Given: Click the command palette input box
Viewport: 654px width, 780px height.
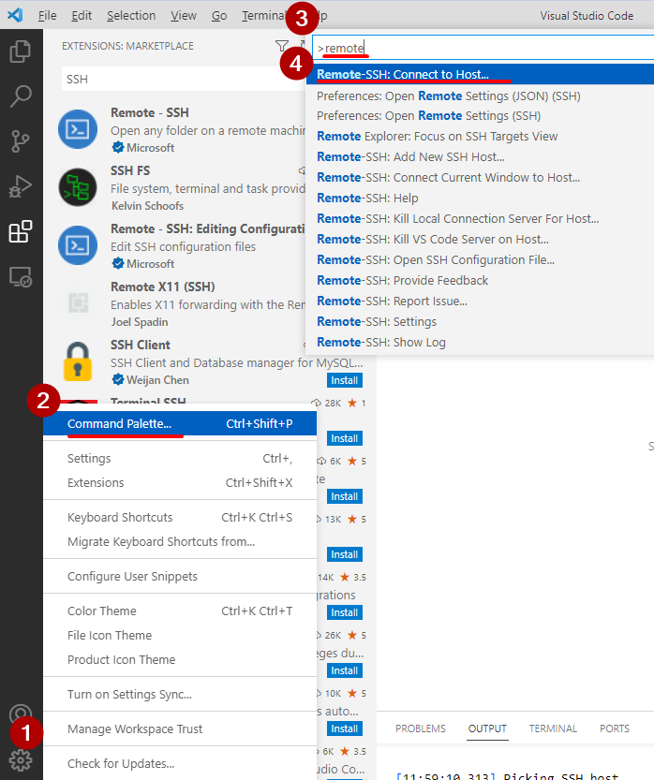Looking at the screenshot, I should pyautogui.click(x=483, y=49).
